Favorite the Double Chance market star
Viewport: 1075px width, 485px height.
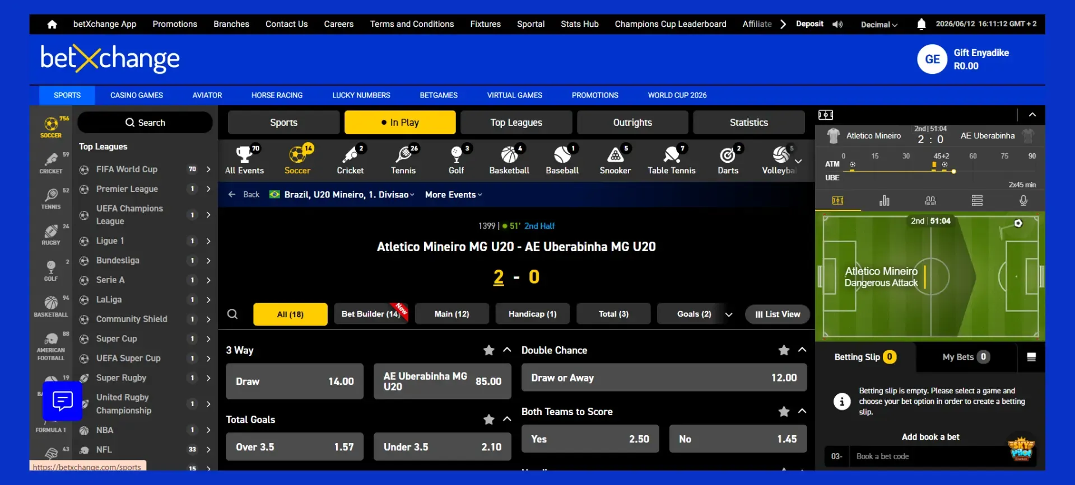point(784,350)
